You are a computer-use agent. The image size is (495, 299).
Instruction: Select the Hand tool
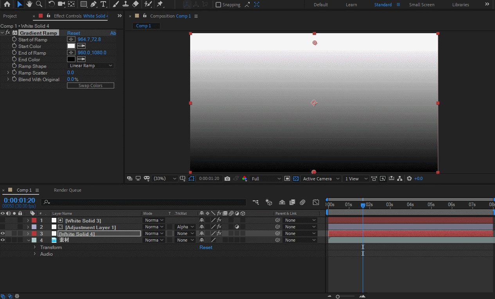(29, 4)
